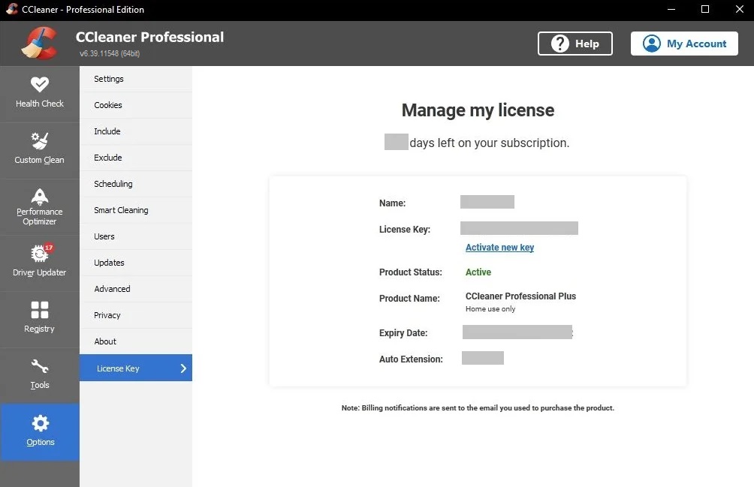Open the Include options page

136,131
